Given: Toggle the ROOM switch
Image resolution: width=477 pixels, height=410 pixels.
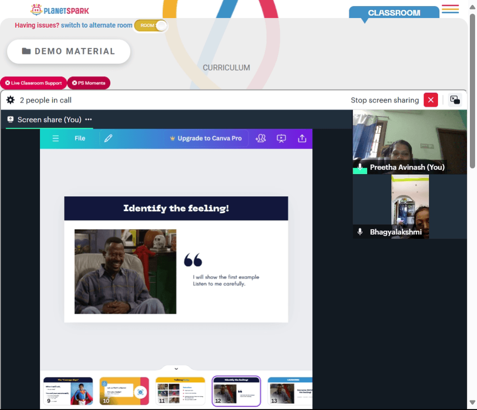Looking at the screenshot, I should click(x=151, y=26).
